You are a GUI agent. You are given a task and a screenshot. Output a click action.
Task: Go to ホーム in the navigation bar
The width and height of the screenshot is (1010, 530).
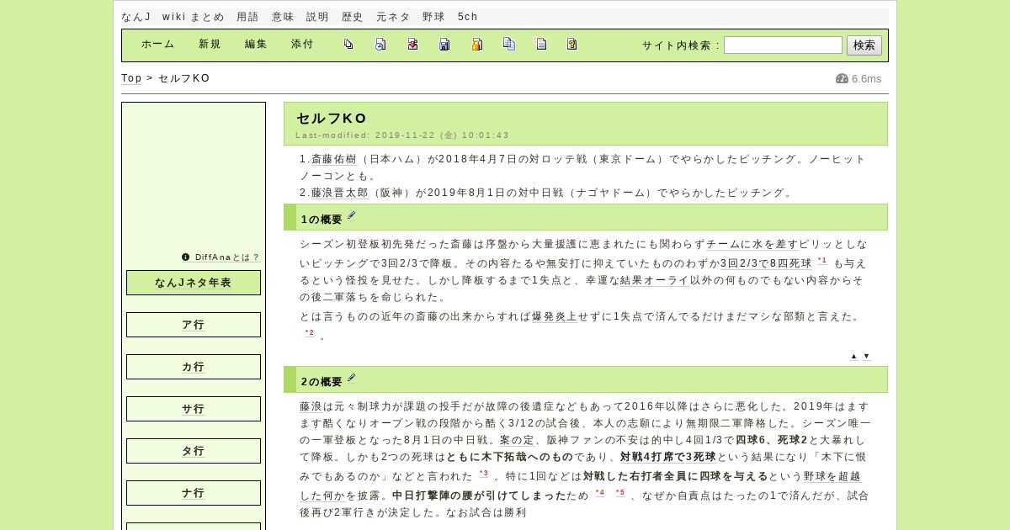pyautogui.click(x=158, y=45)
